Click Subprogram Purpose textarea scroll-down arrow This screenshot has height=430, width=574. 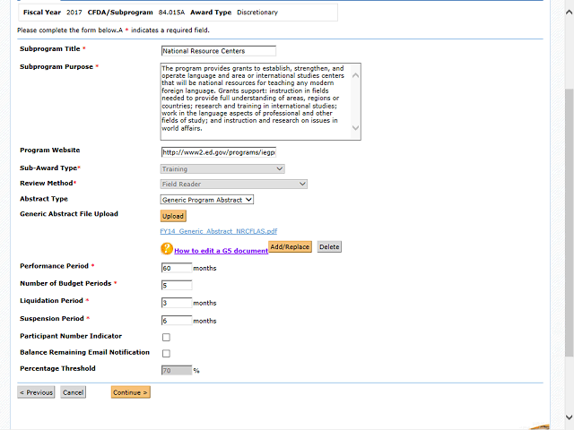pos(355,127)
